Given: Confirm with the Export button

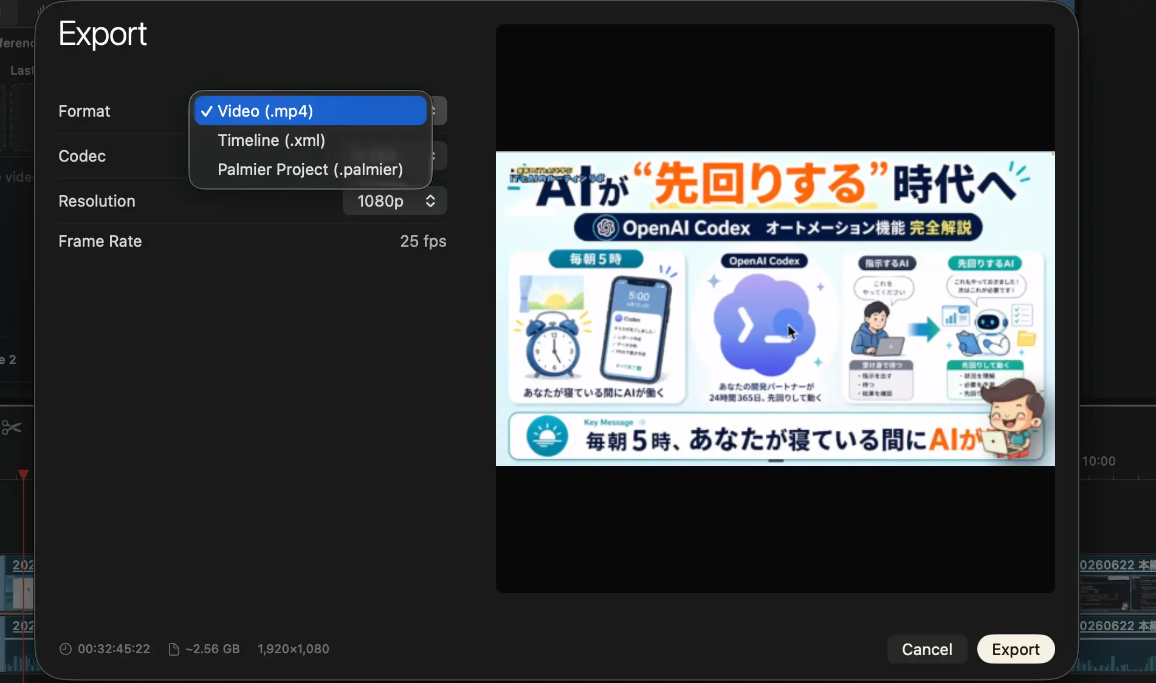Looking at the screenshot, I should click(1016, 649).
